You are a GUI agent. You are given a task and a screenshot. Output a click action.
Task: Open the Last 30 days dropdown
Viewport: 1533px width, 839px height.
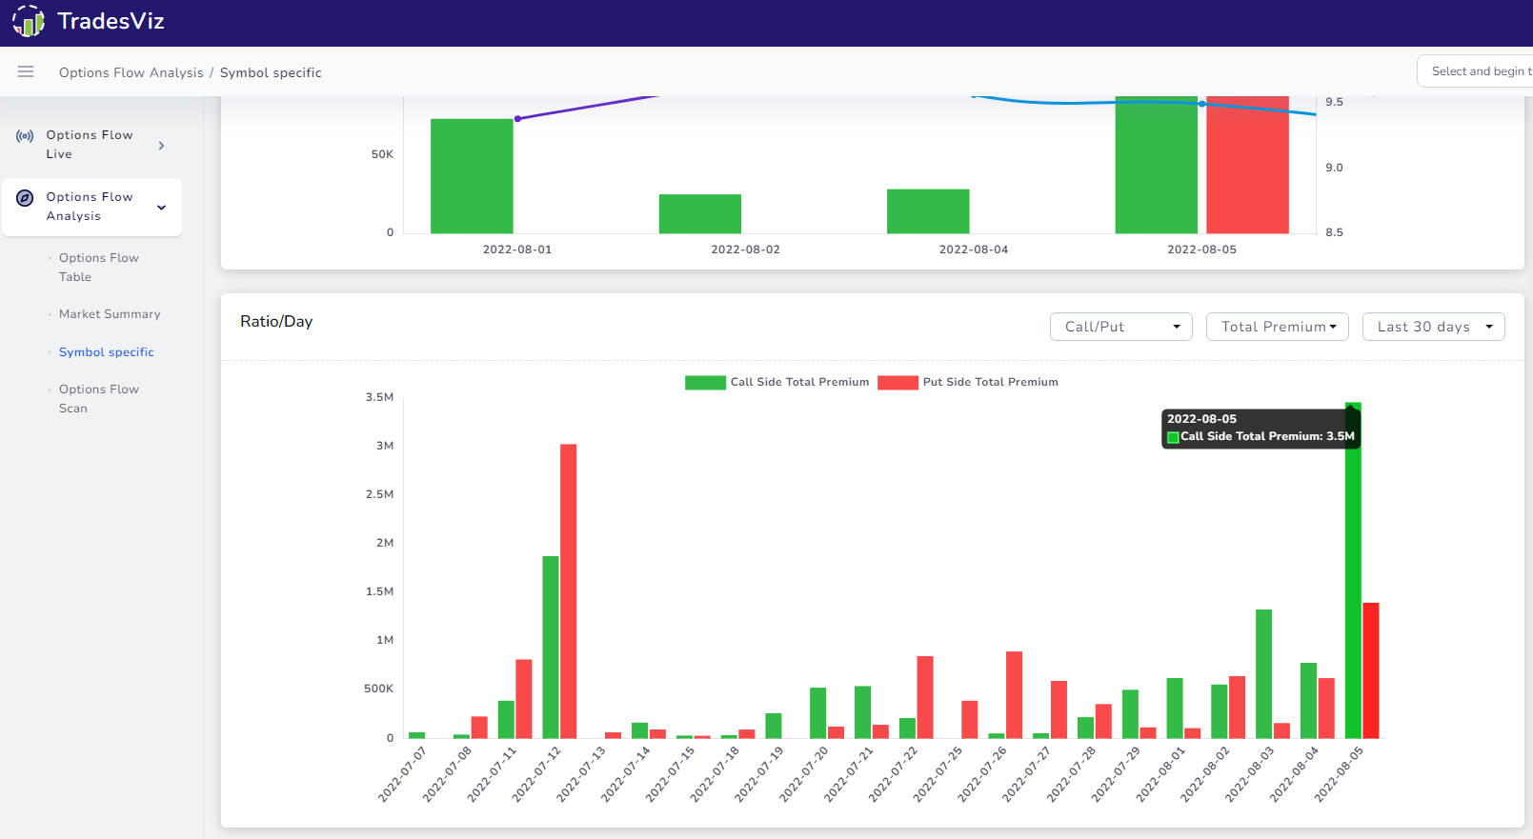pyautogui.click(x=1434, y=327)
